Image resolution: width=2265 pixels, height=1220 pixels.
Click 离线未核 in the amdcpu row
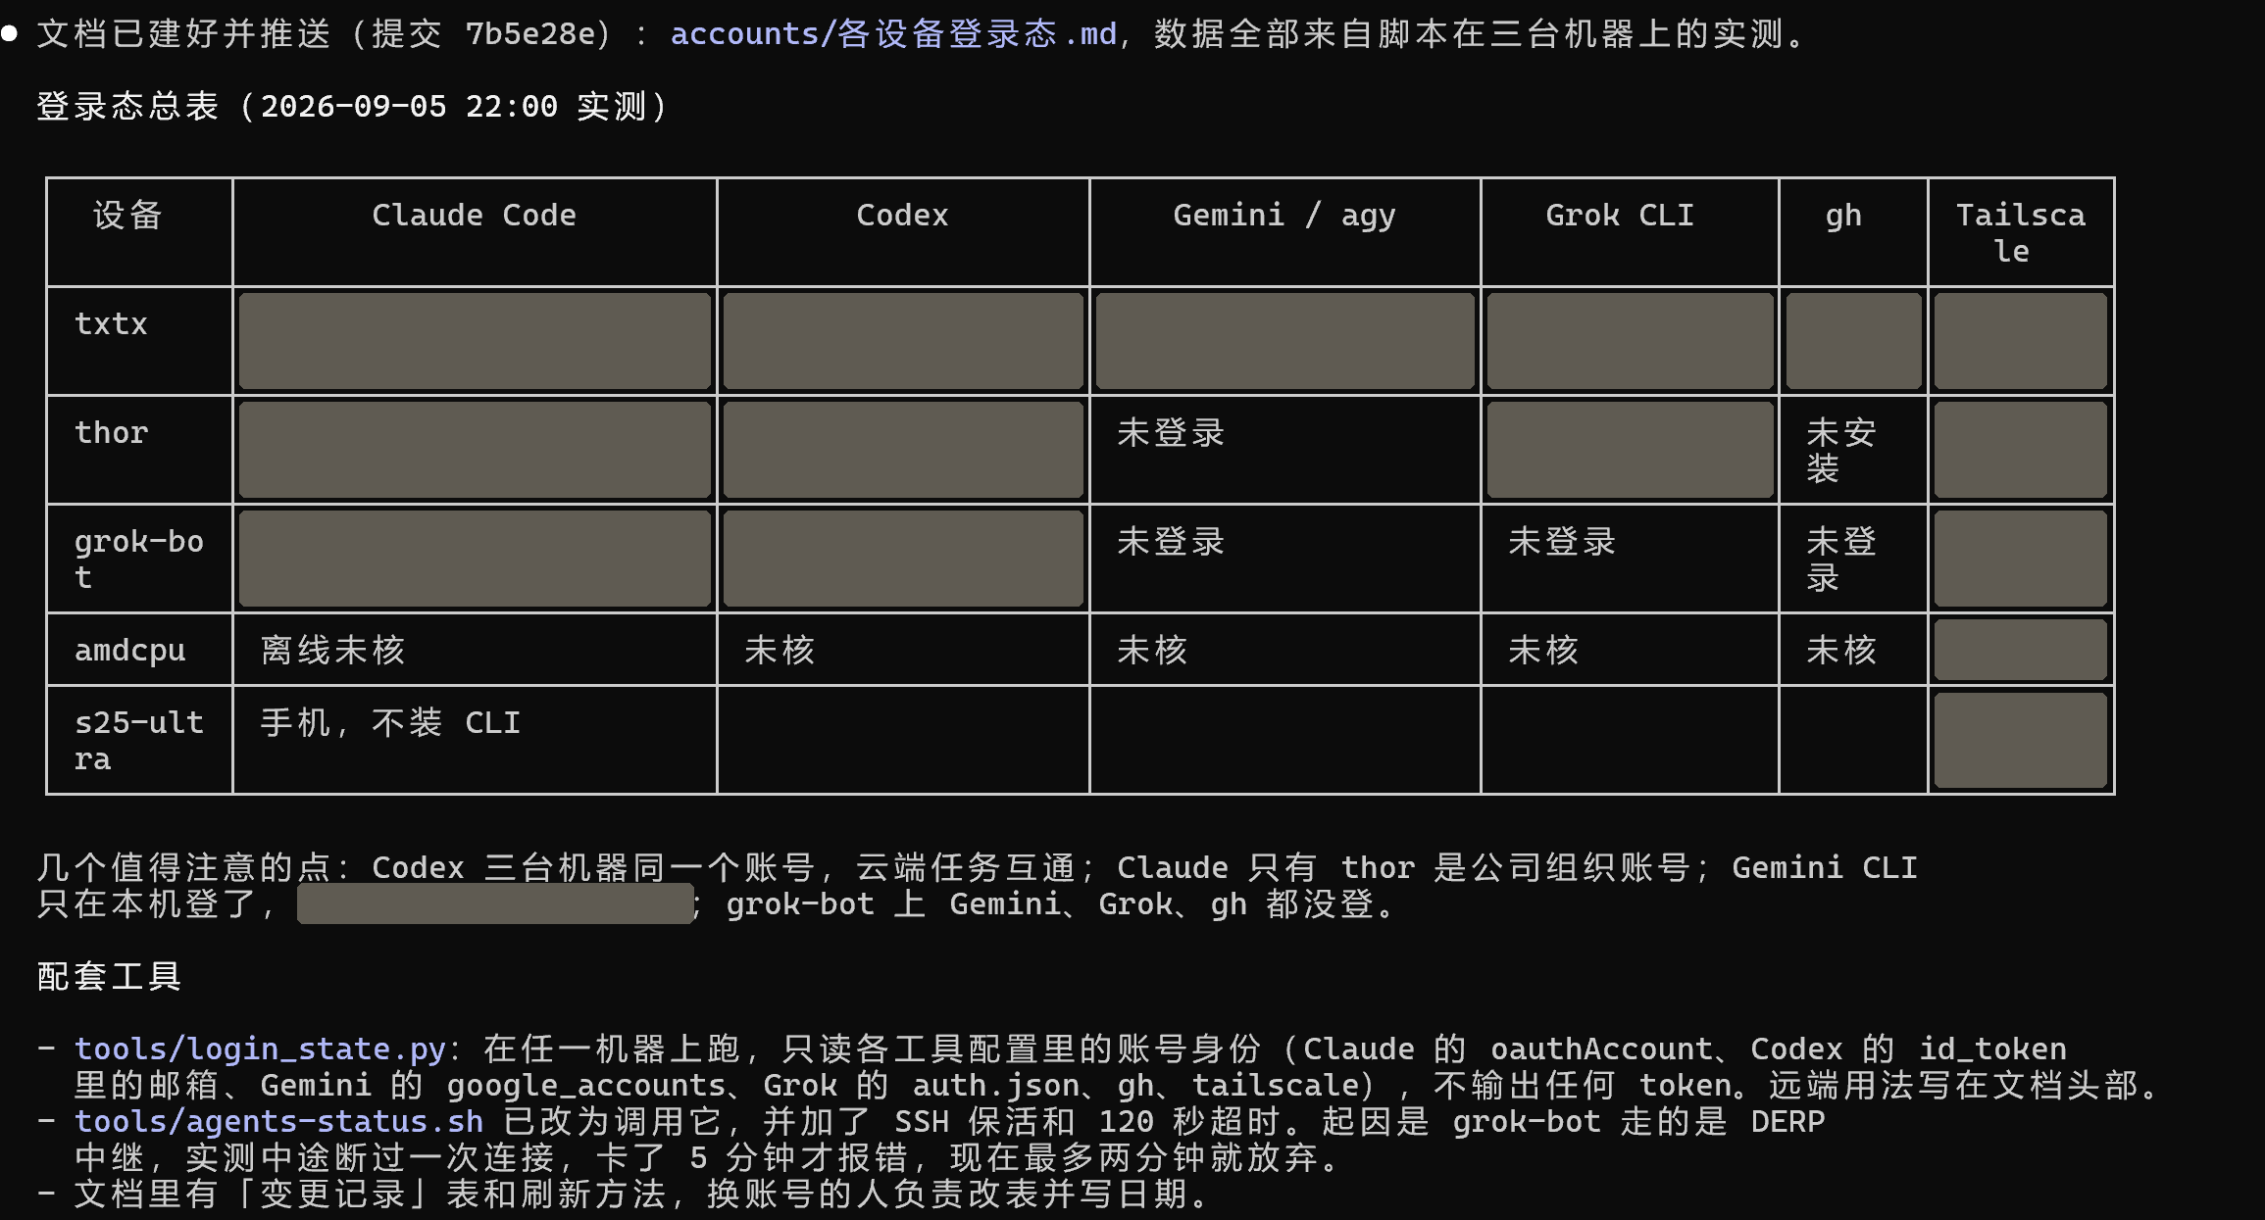pyautogui.click(x=333, y=651)
